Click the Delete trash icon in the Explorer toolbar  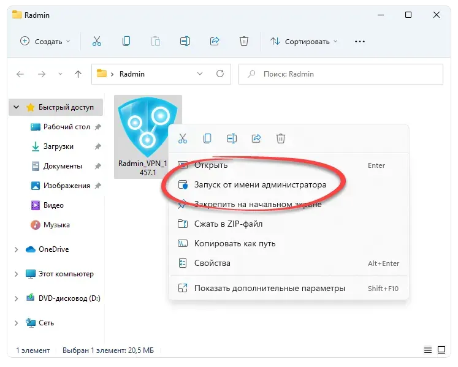244,41
